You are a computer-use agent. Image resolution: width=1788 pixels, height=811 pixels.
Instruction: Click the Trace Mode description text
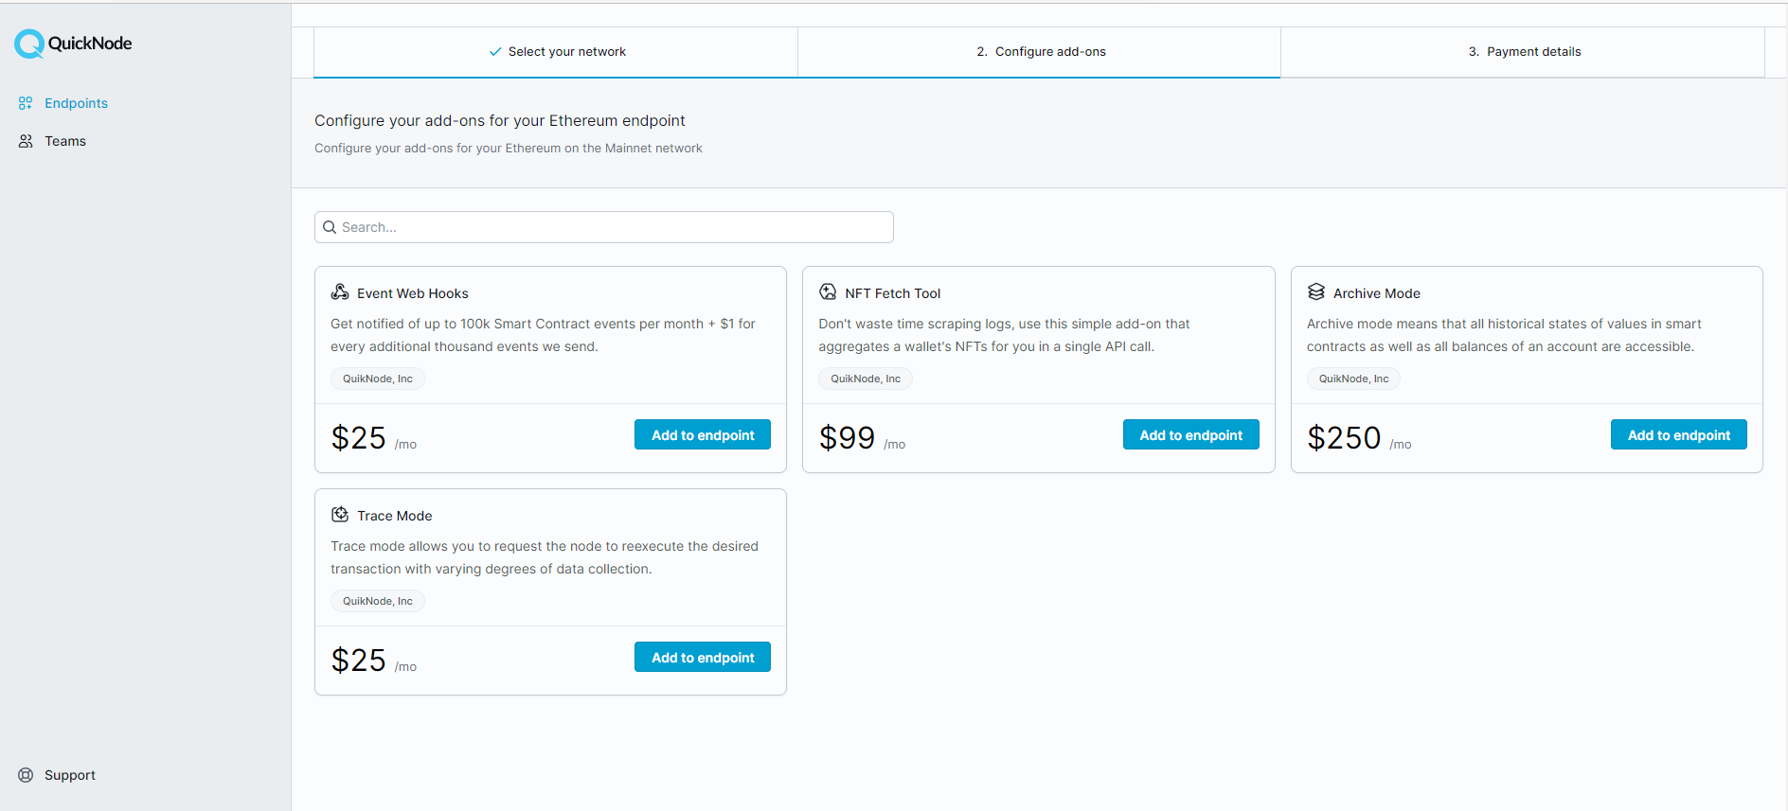(545, 557)
